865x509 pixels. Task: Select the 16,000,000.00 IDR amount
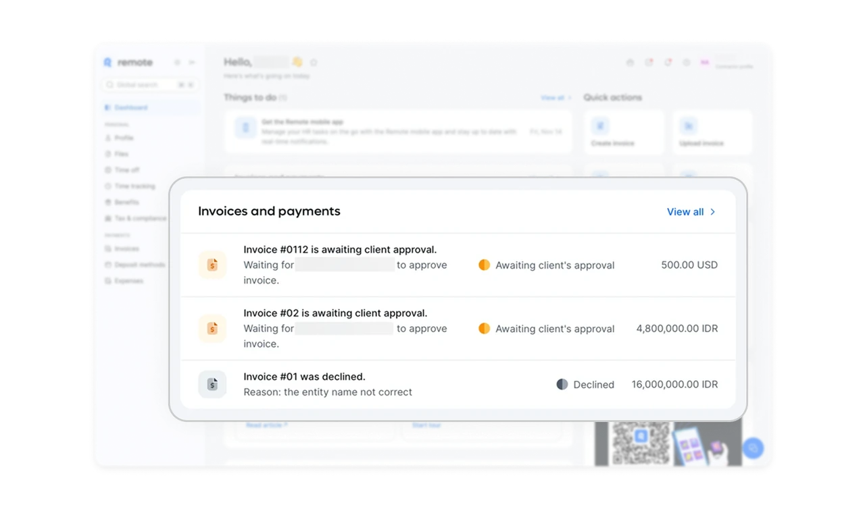coord(674,384)
